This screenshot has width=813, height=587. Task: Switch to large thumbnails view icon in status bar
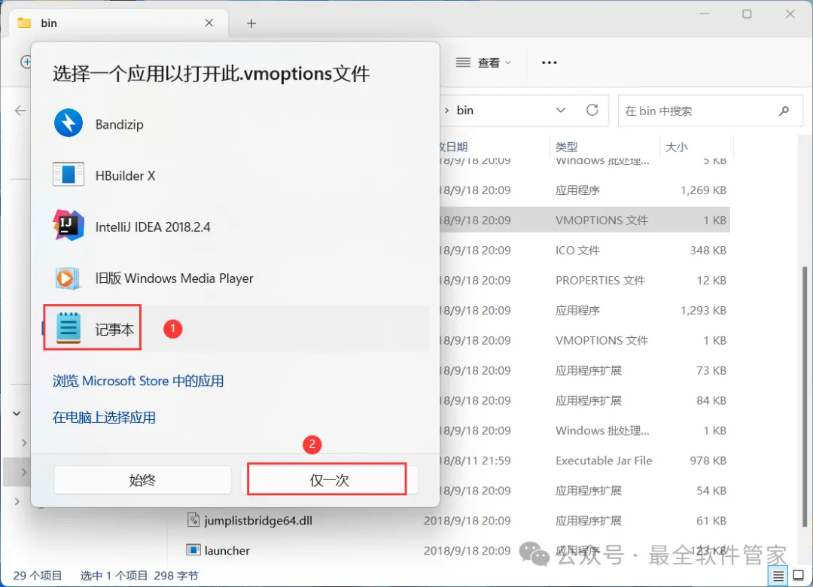pyautogui.click(x=799, y=575)
